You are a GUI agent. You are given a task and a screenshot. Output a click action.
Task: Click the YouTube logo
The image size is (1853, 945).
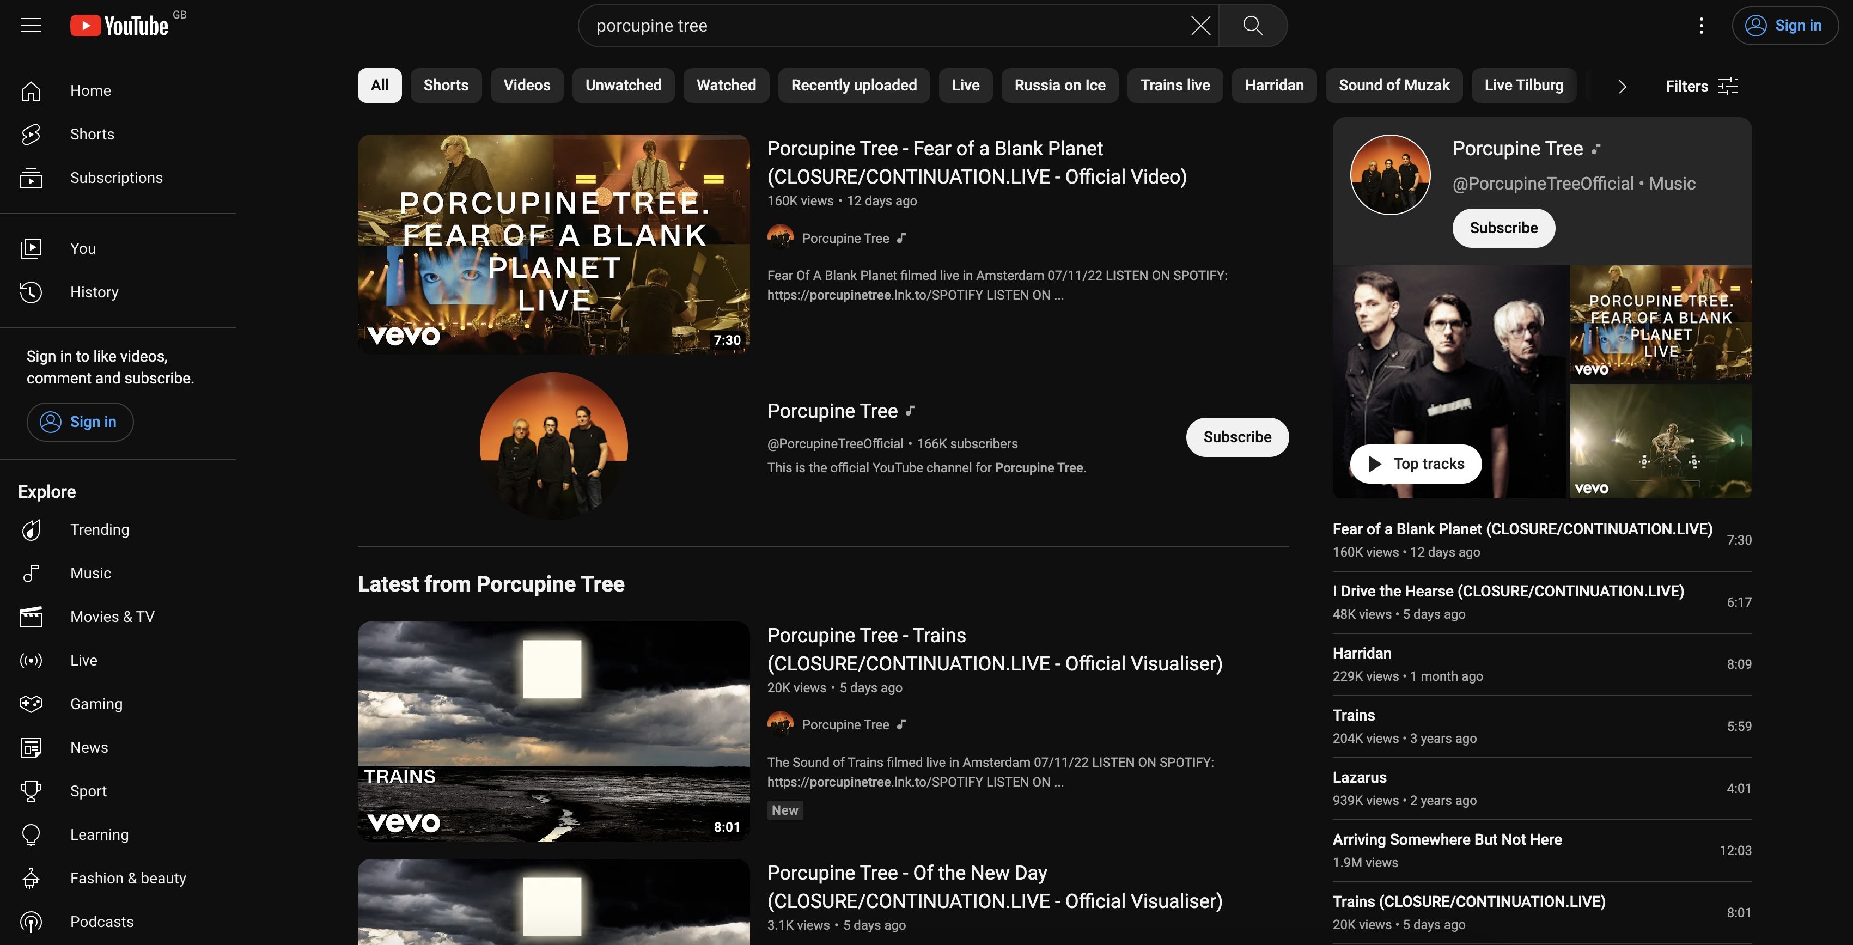(119, 26)
